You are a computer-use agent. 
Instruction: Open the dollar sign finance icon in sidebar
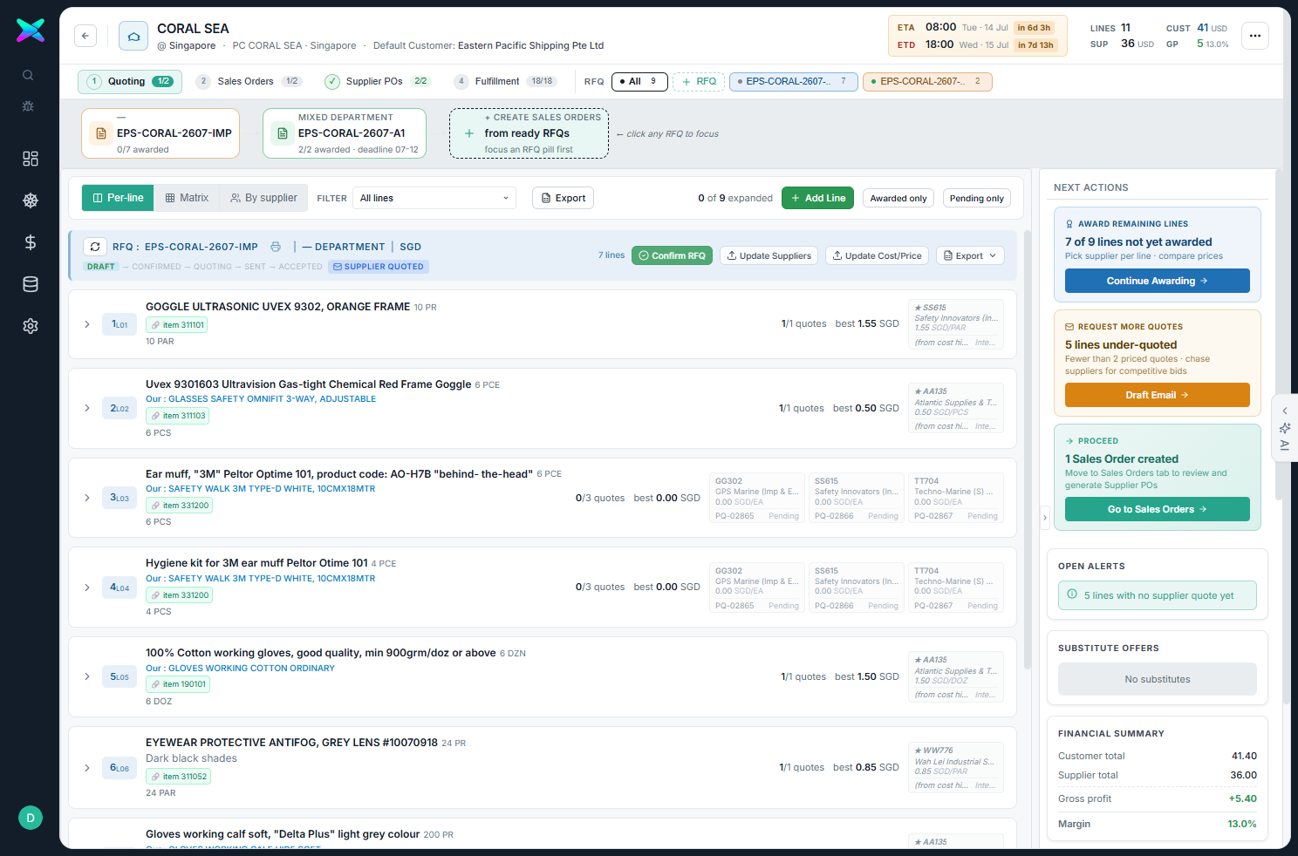tap(31, 242)
